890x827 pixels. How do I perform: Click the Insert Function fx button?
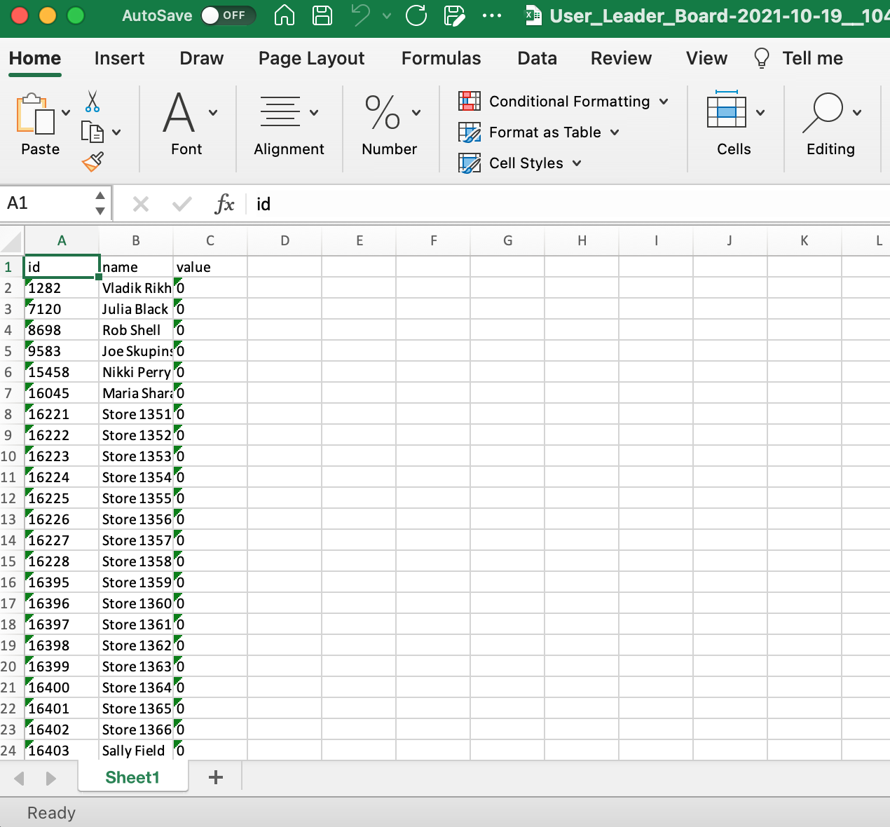click(x=224, y=204)
